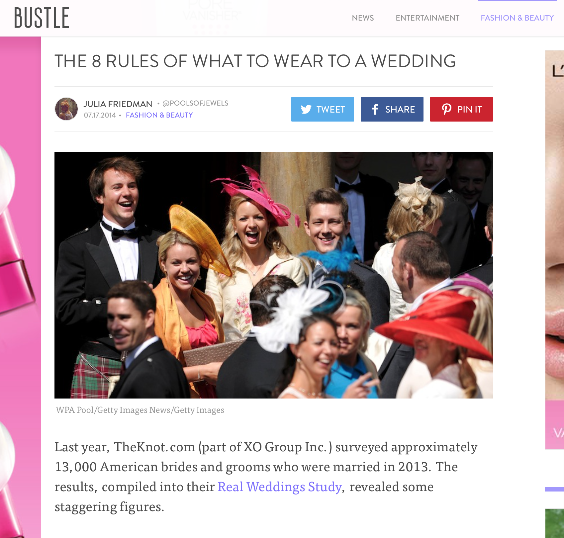
Task: Click the Twitter bird icon
Action: [306, 109]
